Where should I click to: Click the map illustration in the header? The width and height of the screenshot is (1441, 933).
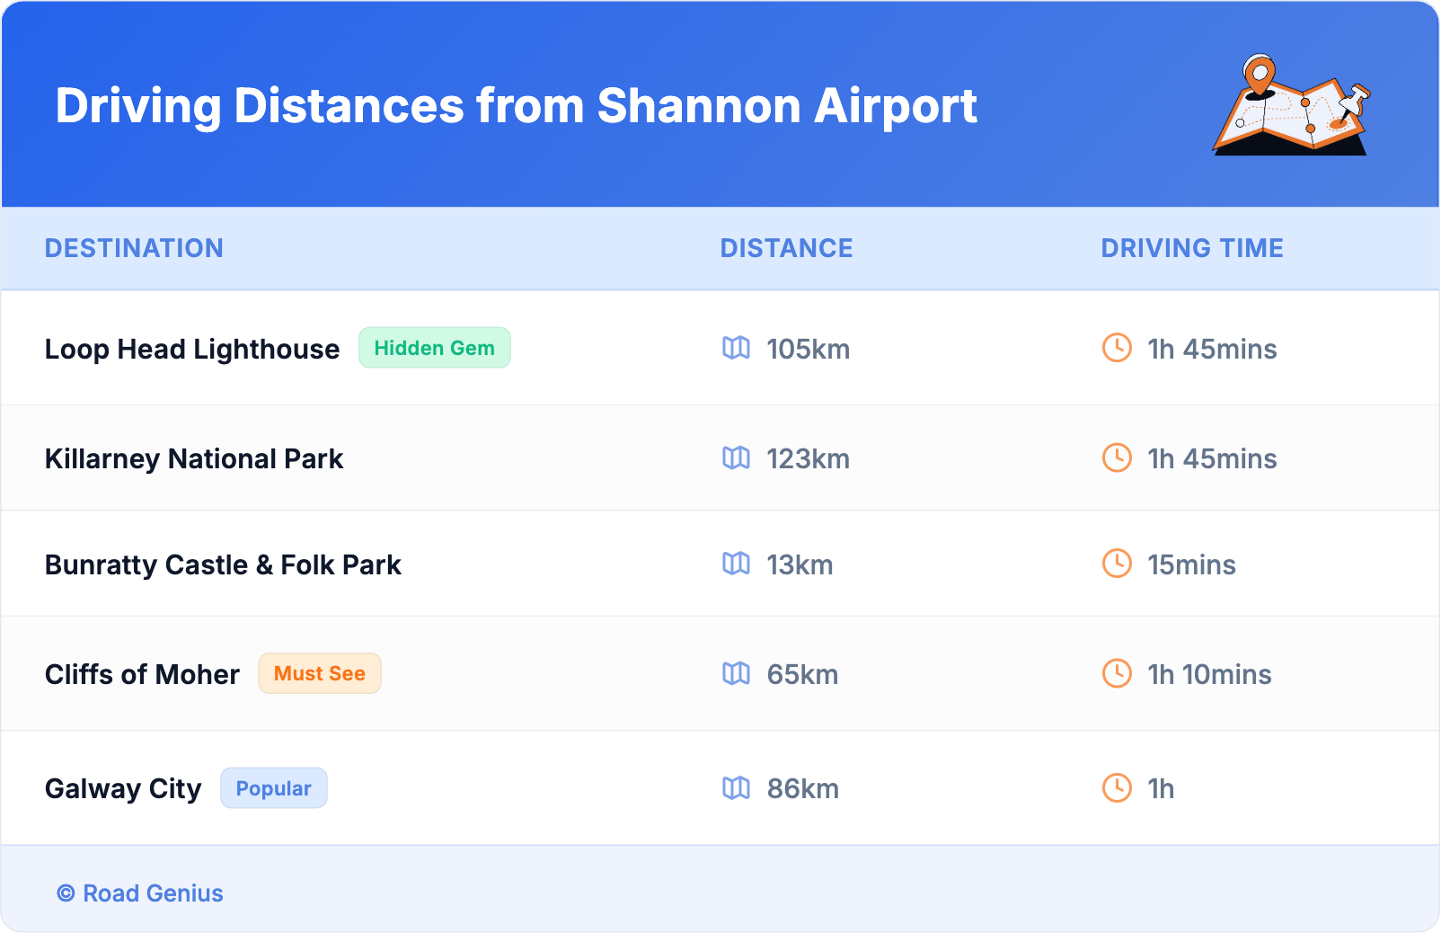[x=1291, y=105]
